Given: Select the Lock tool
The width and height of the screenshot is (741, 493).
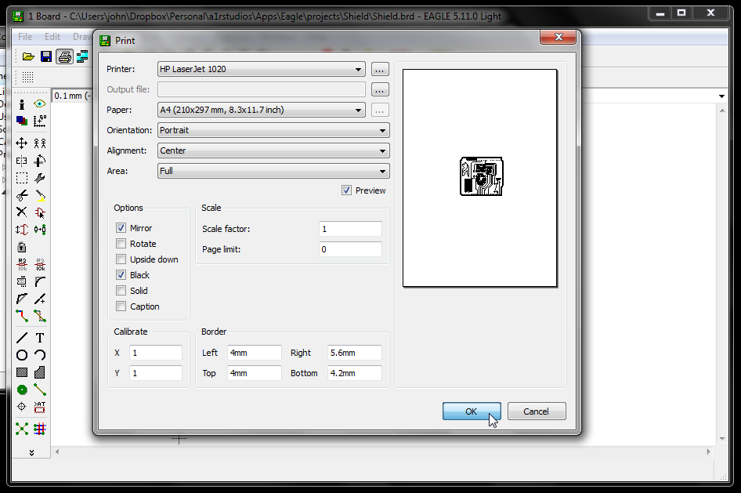Looking at the screenshot, I should pyautogui.click(x=22, y=247).
